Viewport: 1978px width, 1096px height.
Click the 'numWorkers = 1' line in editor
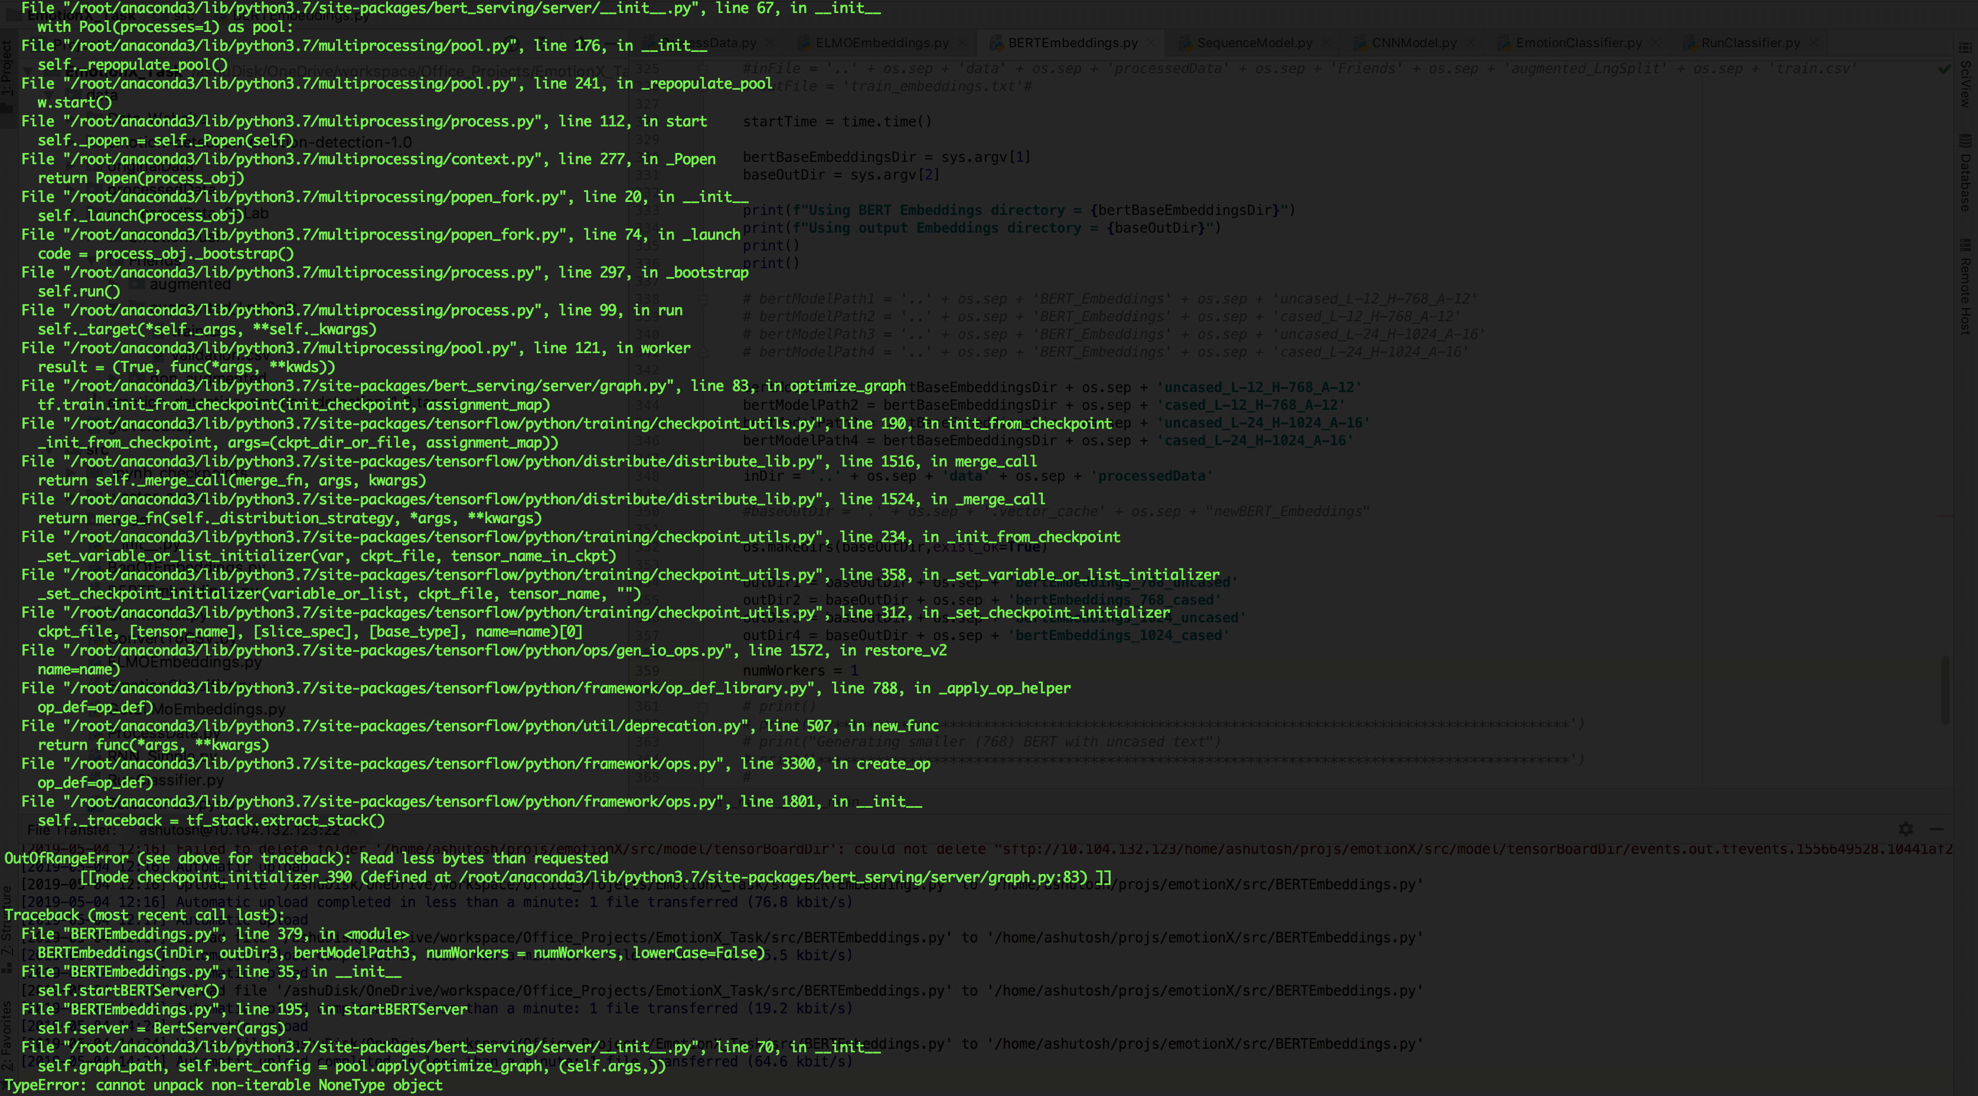(x=800, y=670)
